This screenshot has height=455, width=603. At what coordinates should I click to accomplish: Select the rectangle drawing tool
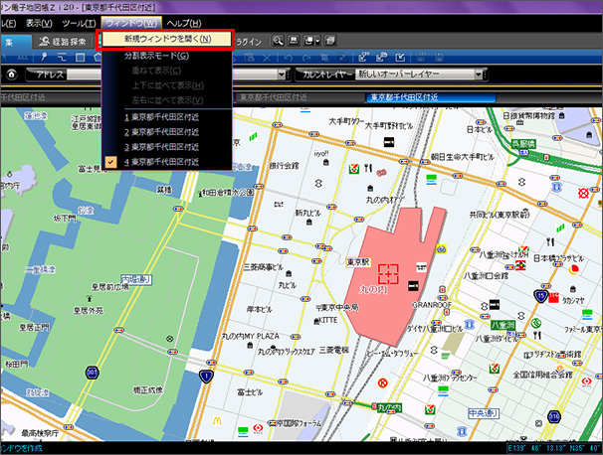[80, 58]
